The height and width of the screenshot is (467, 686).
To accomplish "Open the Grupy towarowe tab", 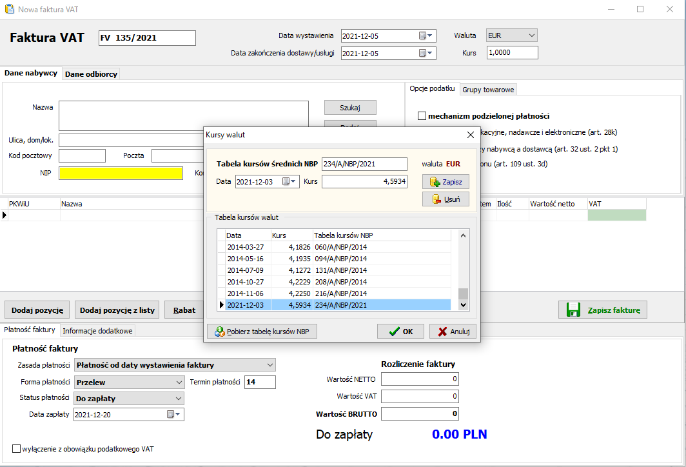I will click(x=488, y=89).
